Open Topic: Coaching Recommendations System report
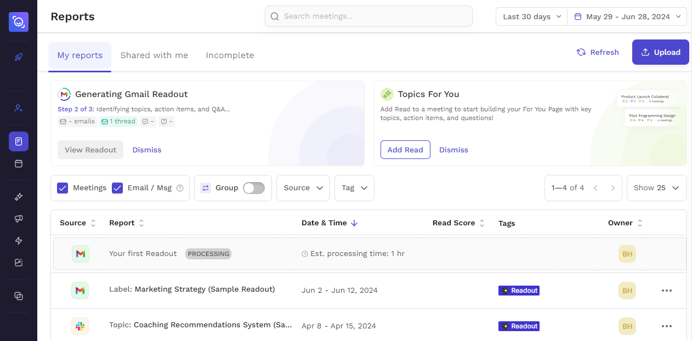This screenshot has width=692, height=341. (x=201, y=325)
